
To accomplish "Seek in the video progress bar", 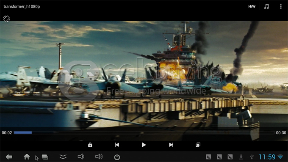I will (x=144, y=132).
